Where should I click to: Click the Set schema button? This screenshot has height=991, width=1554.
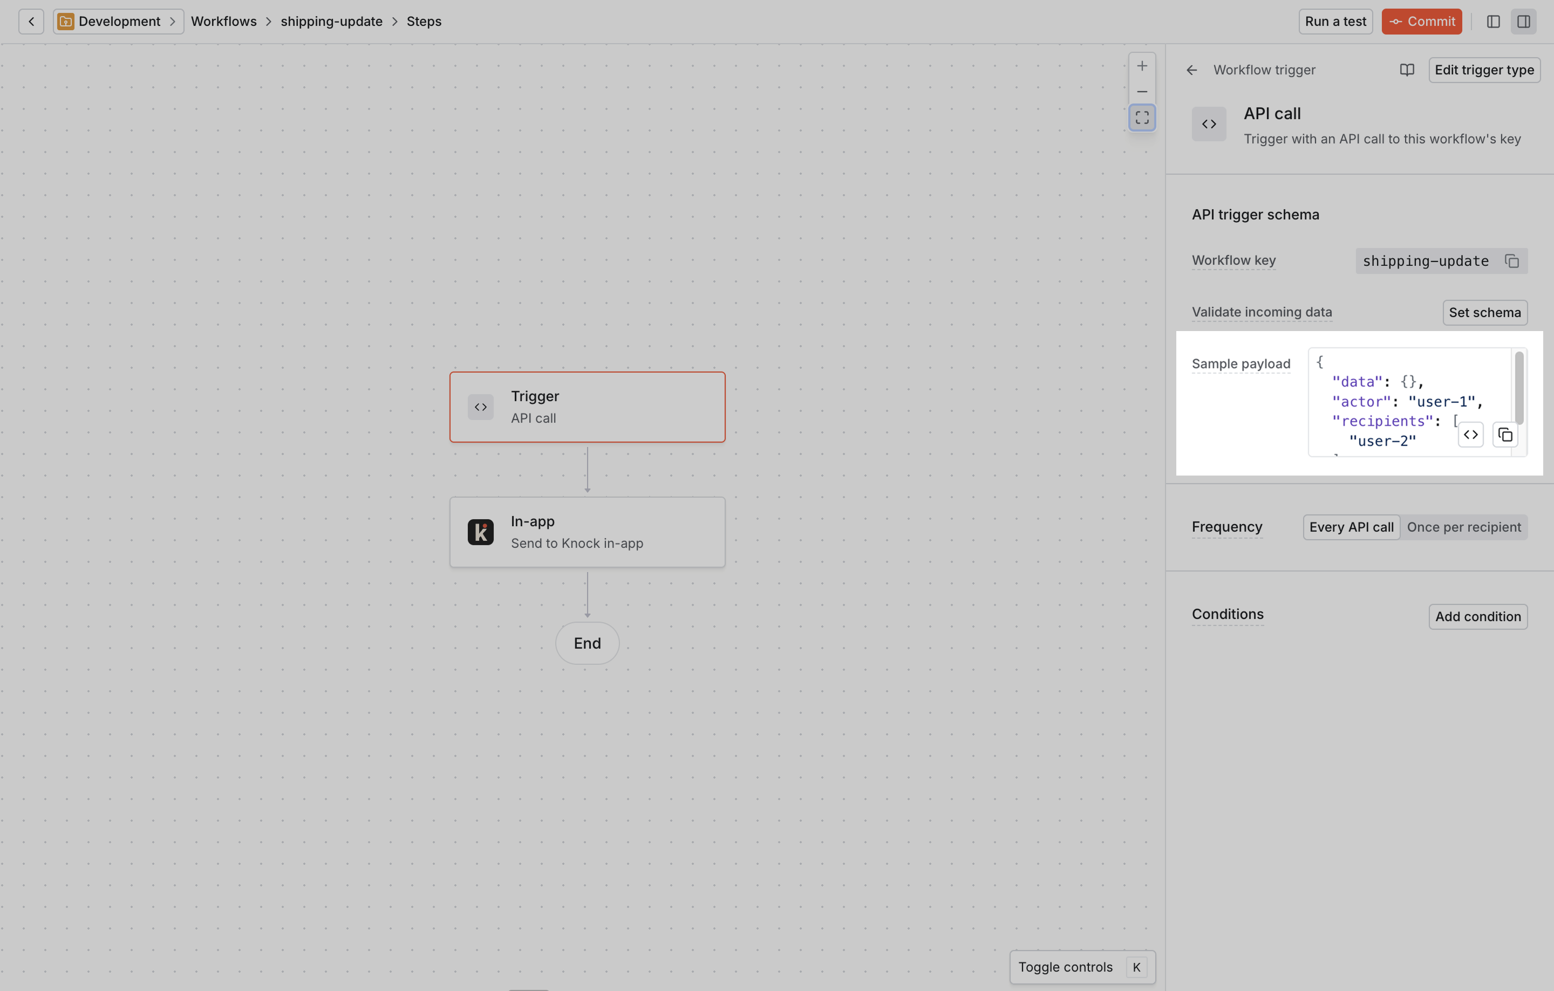[x=1484, y=312]
